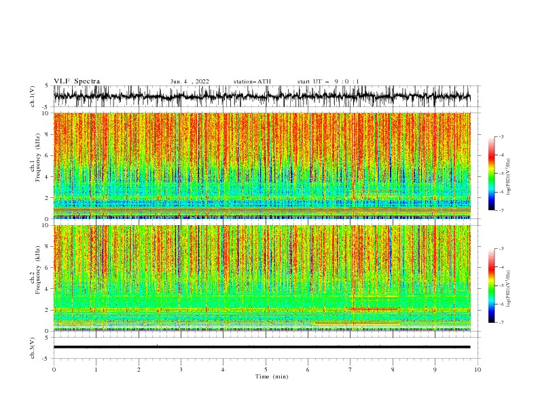The image size is (538, 415).
Task: Click the '6' kHz tick on ch.1 spectrogram
Action: 47,156
